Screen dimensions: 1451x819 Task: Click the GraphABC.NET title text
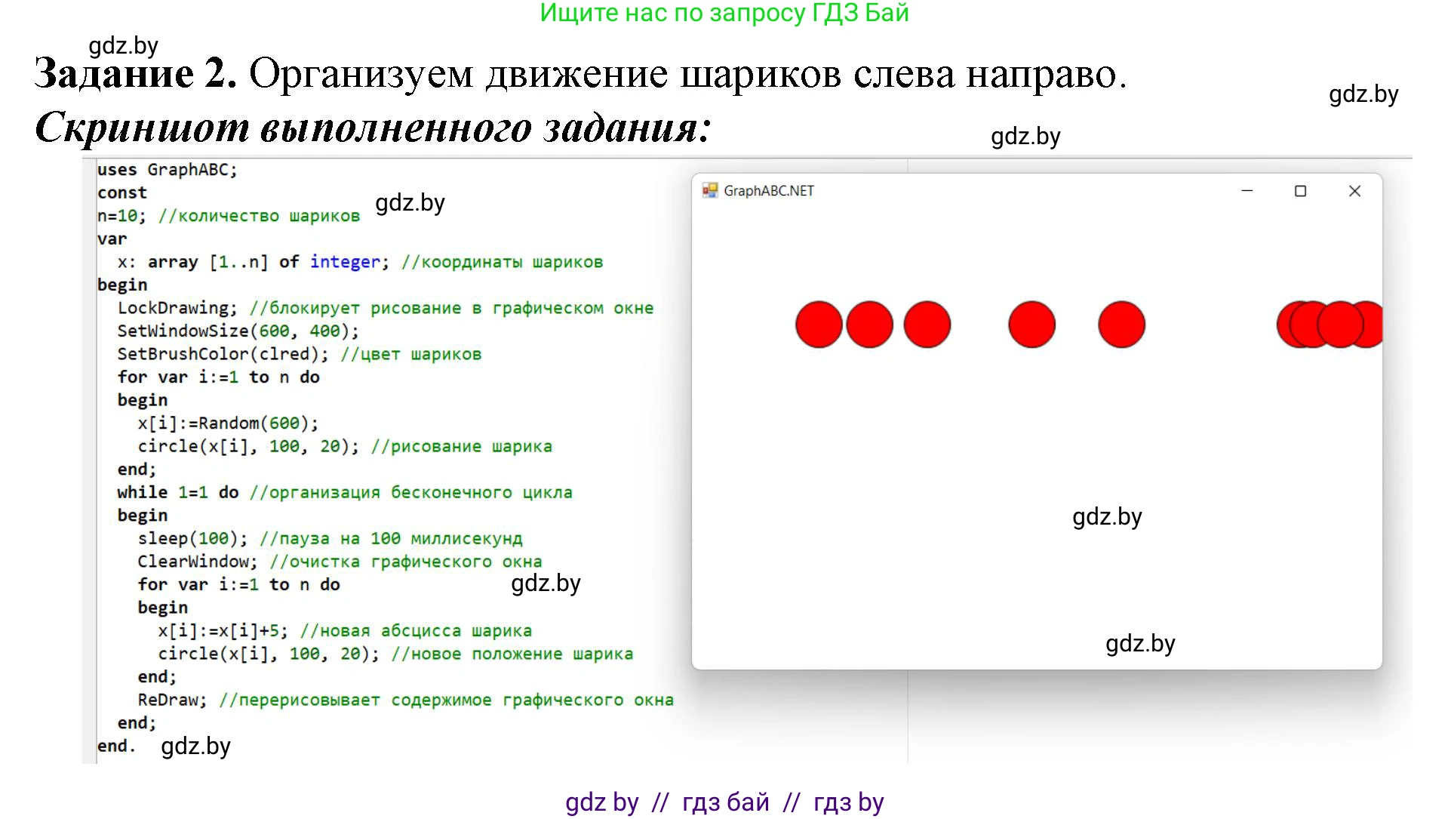point(768,191)
